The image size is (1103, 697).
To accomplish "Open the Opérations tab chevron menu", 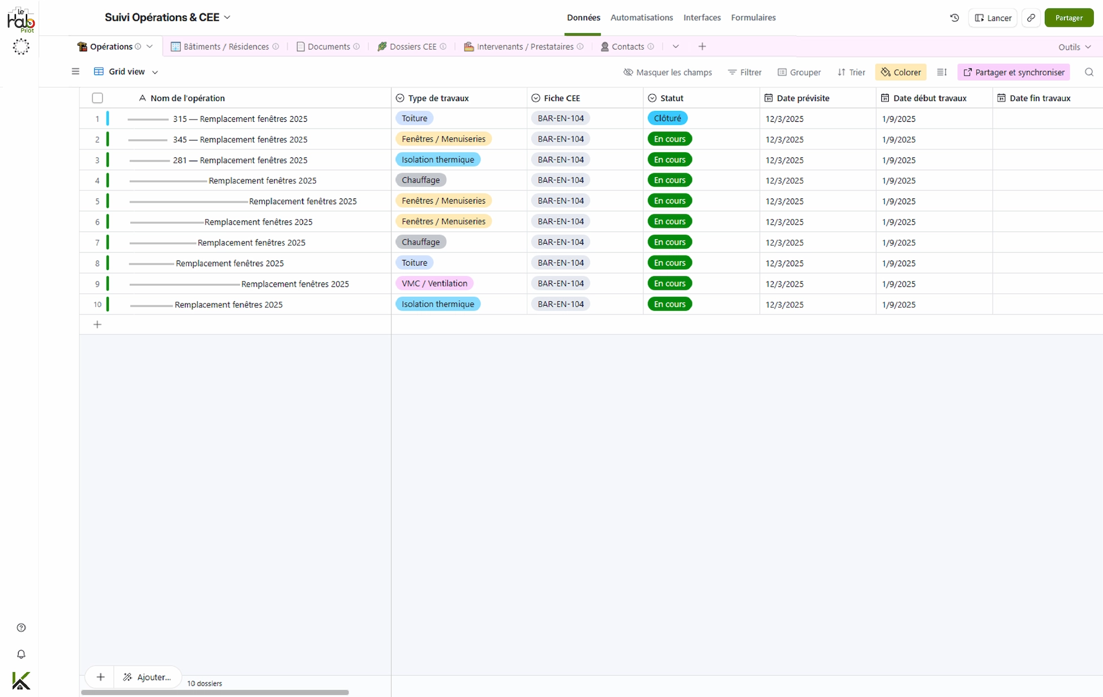I will tap(149, 47).
